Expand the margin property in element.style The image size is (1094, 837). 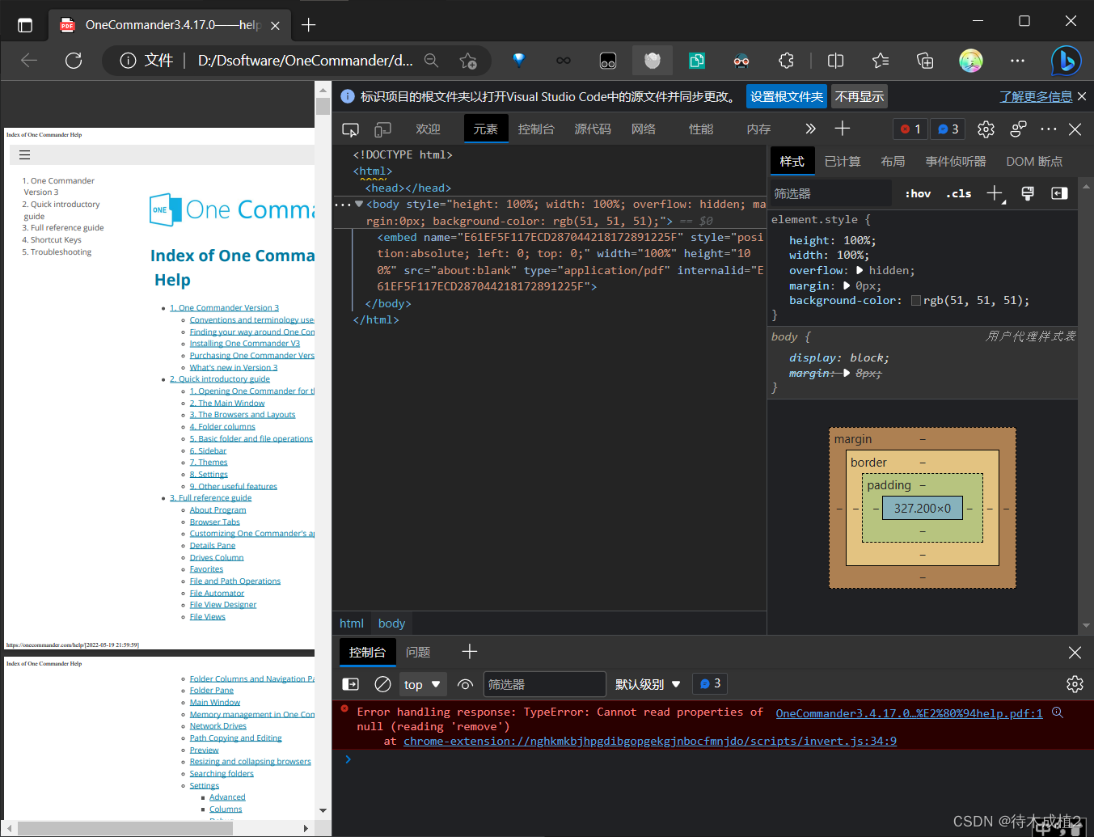[x=847, y=285]
